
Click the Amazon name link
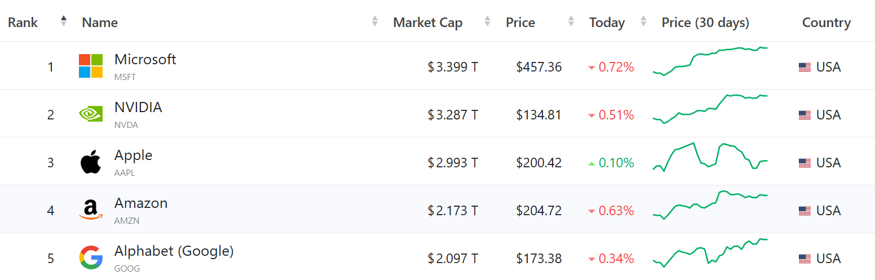coord(141,203)
